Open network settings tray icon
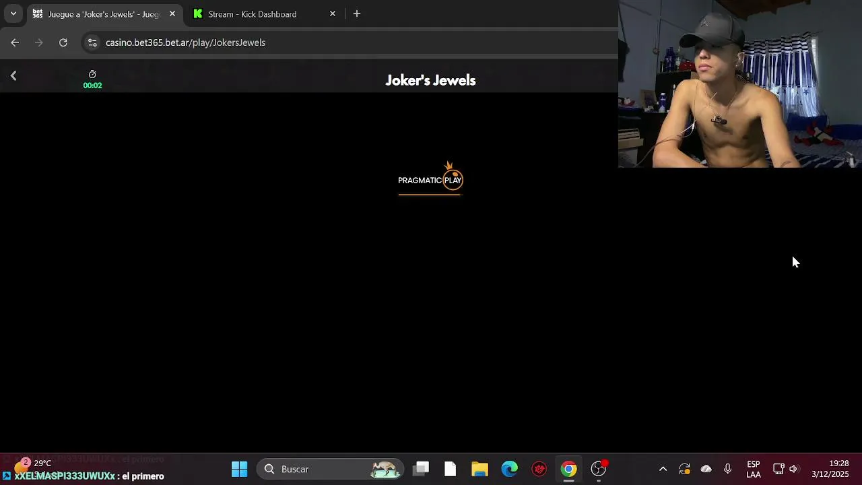The width and height of the screenshot is (862, 485). [x=778, y=469]
